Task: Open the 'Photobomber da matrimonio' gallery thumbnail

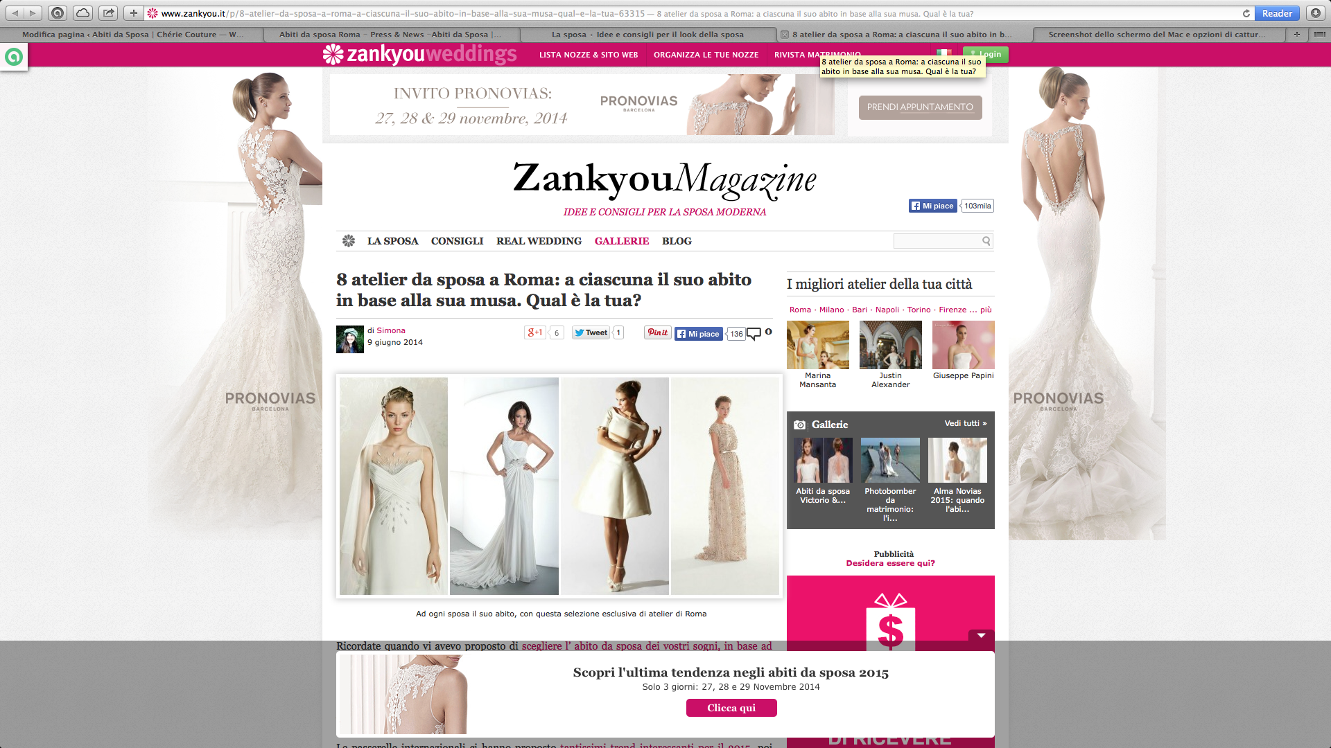Action: tap(890, 460)
